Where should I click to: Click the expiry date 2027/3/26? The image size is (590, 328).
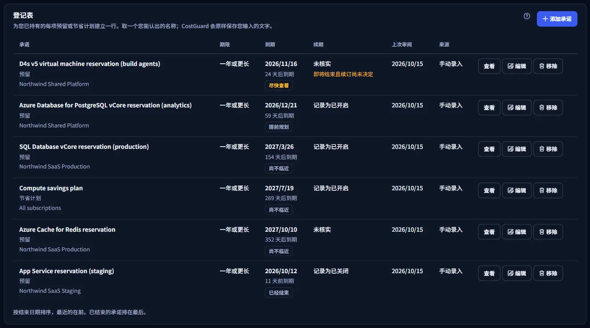pos(280,147)
